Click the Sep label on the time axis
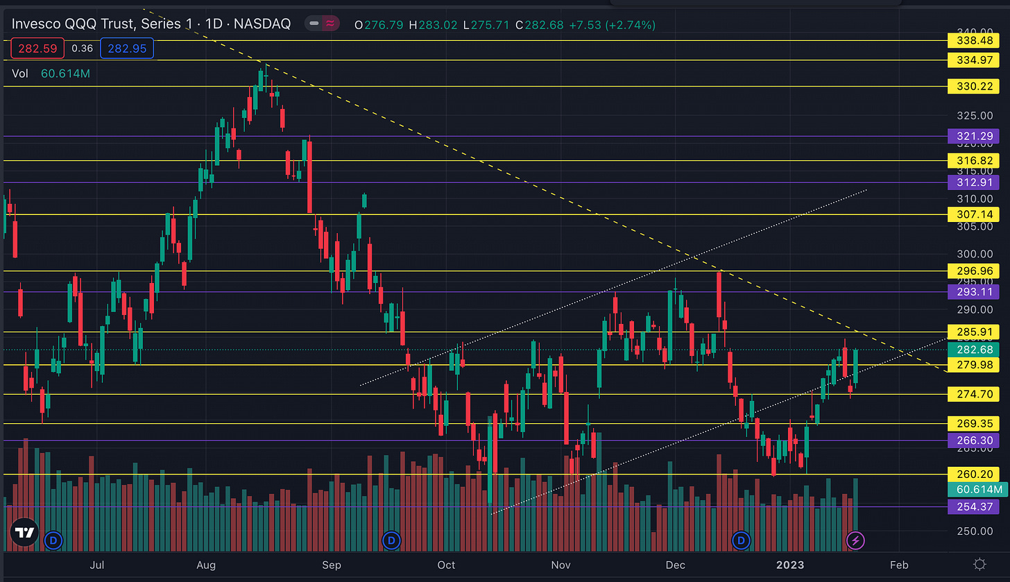This screenshot has width=1010, height=582. (332, 565)
